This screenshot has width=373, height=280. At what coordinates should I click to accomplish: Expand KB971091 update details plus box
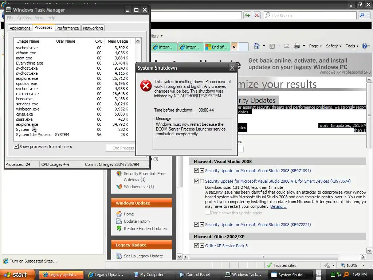pyautogui.click(x=202, y=171)
